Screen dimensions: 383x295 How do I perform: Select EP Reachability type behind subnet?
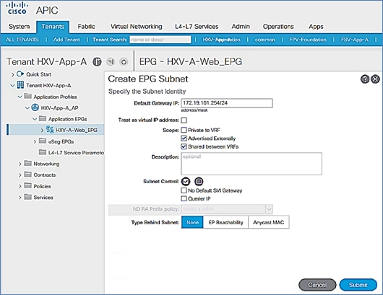pos(225,222)
